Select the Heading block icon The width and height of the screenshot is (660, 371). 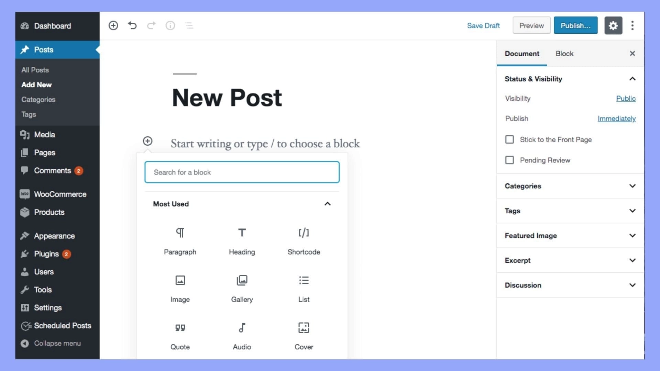tap(242, 232)
